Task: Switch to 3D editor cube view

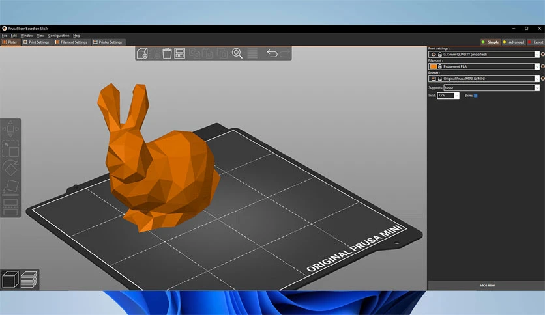Action: 10,280
